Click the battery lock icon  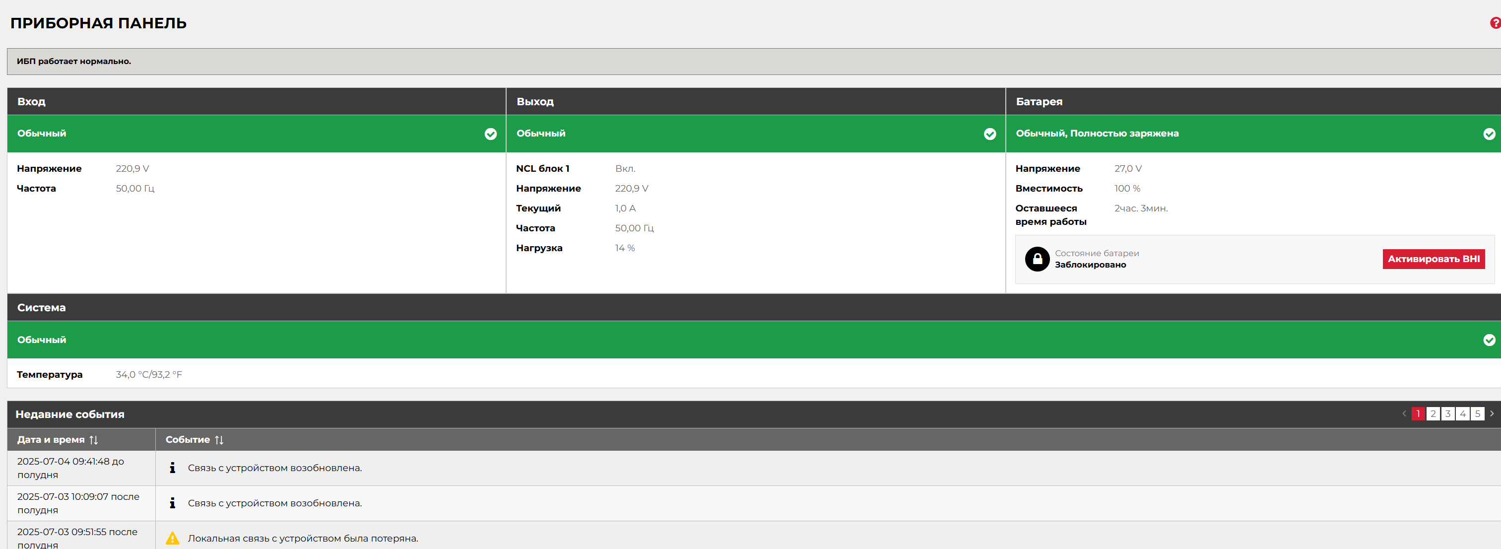pyautogui.click(x=1037, y=259)
